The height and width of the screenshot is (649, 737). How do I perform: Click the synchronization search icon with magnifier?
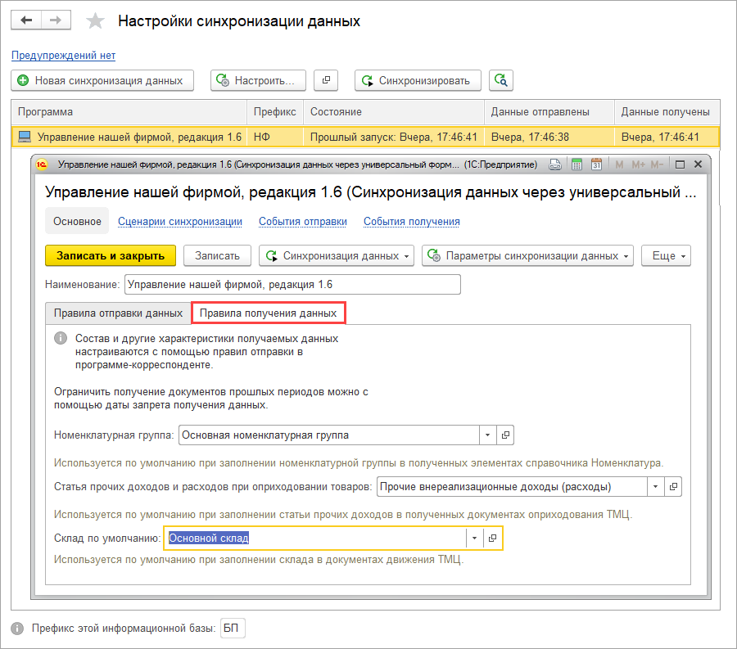point(501,80)
